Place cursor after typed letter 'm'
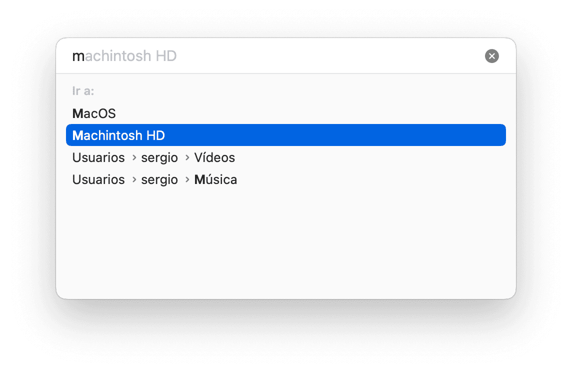The width and height of the screenshot is (572, 373). tap(84, 56)
